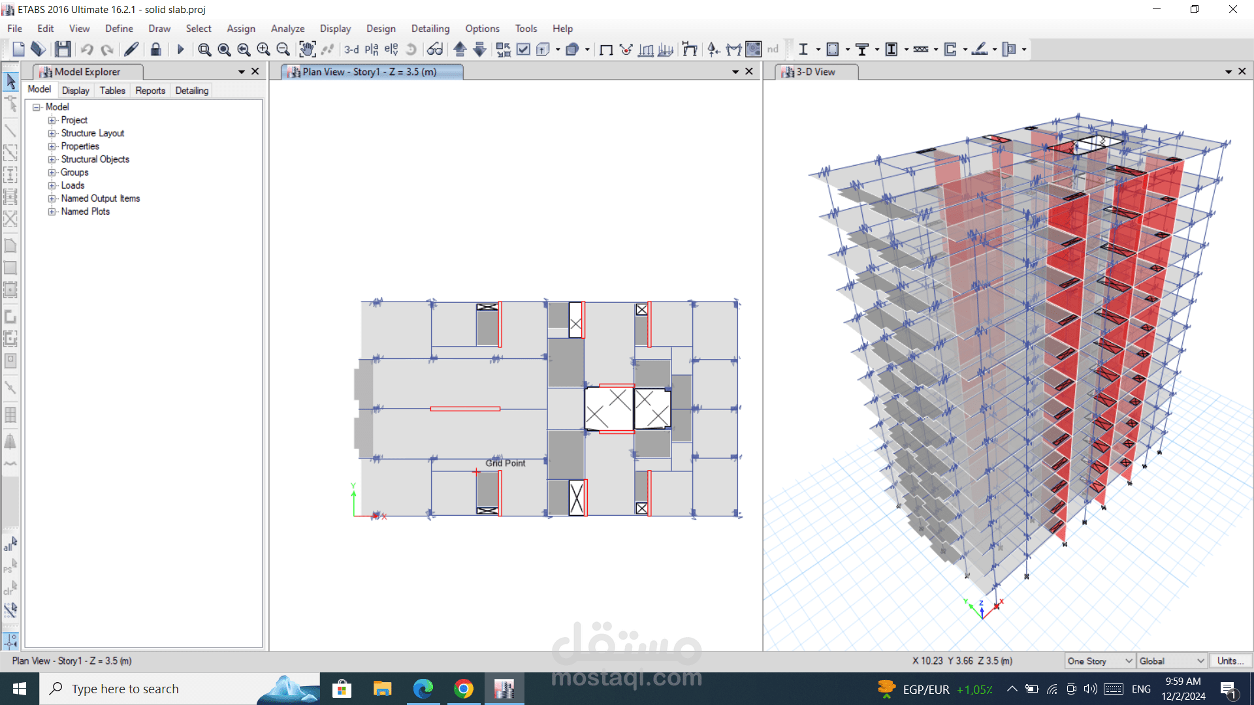Open File Explorer from taskbar
The width and height of the screenshot is (1254, 705).
click(382, 689)
